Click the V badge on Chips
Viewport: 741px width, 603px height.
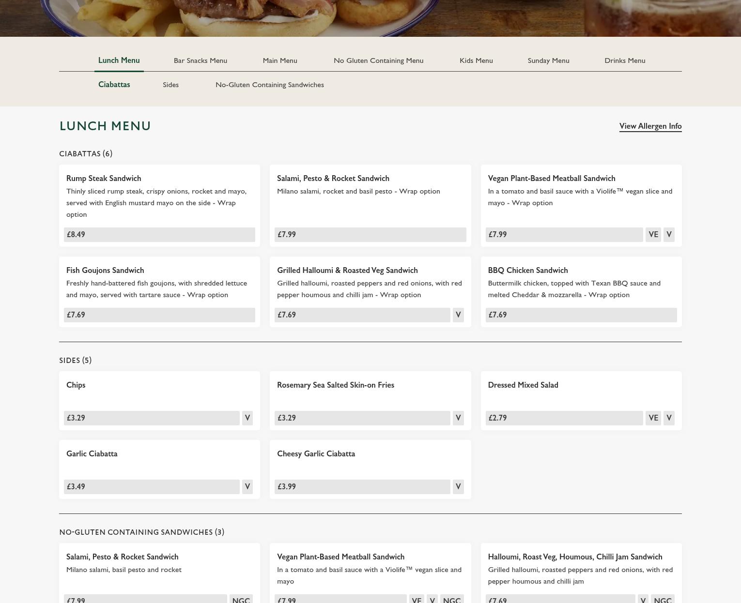247,418
